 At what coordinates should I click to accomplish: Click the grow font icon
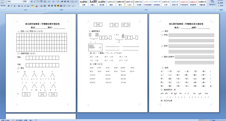[32, 2]
